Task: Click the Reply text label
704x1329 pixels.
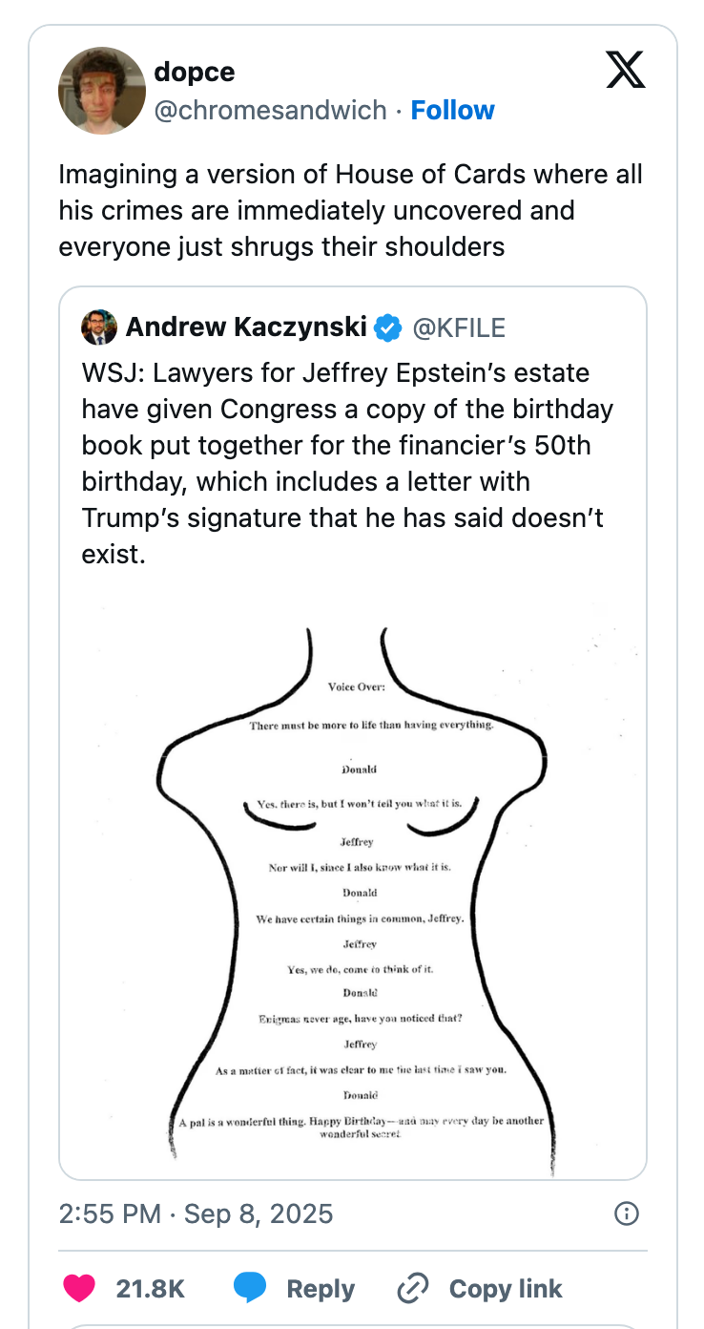Action: (x=321, y=1288)
